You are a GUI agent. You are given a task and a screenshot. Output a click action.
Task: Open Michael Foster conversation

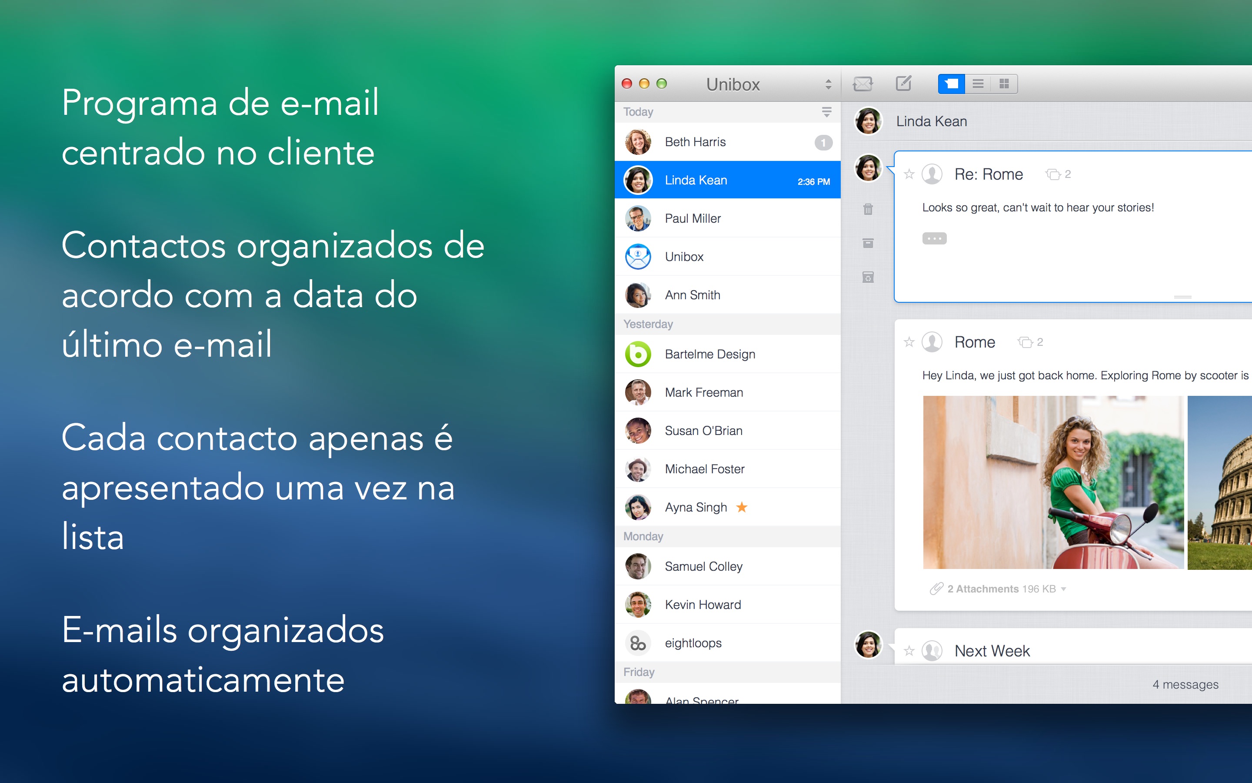coord(727,469)
